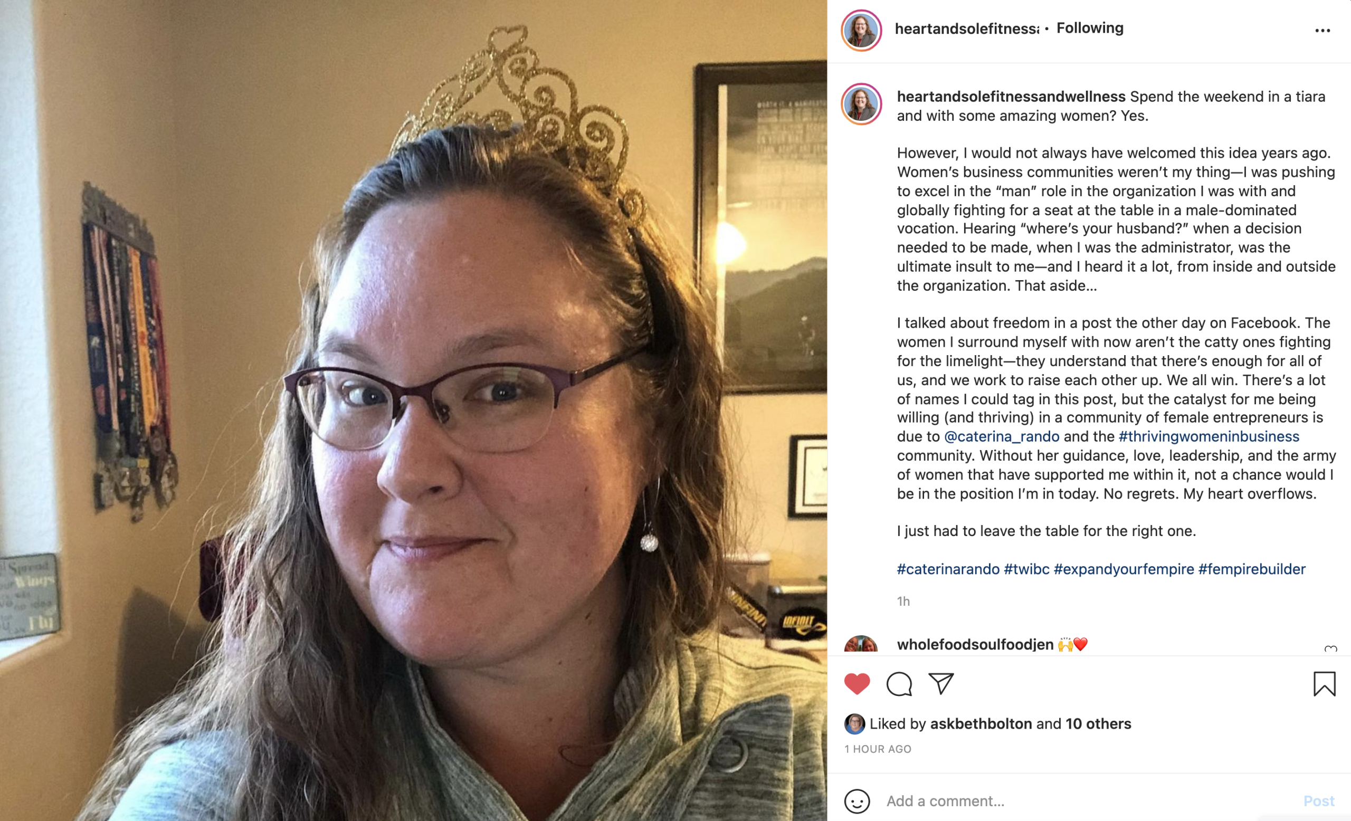Viewport: 1351px width, 821px height.
Task: Open the comment bubble icon
Action: tap(899, 684)
